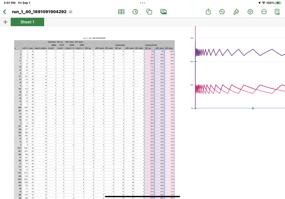The image size is (285, 199).
Task: Select the Sheet 1 tab
Action: pos(27,22)
